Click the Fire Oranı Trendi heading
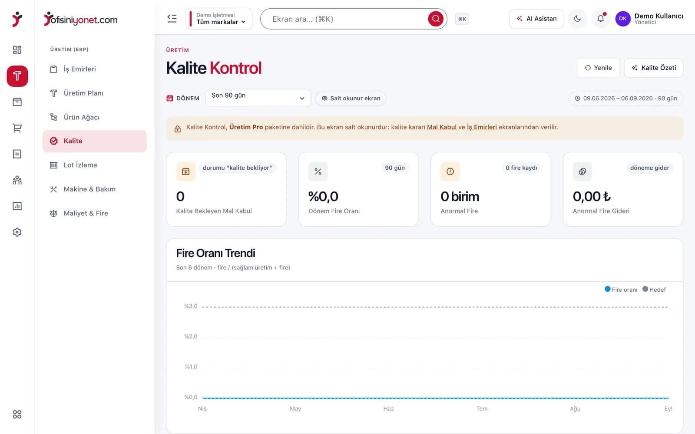 point(215,253)
